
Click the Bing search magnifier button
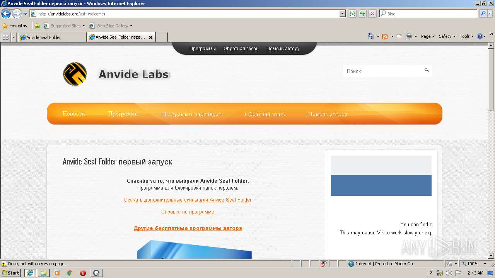[x=483, y=14]
